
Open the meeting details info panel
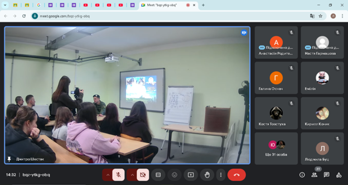pyautogui.click(x=302, y=175)
